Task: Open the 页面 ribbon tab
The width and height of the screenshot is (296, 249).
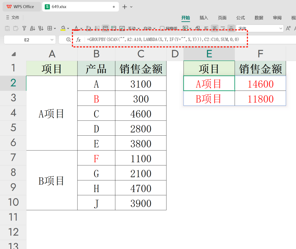Action: click(x=222, y=18)
